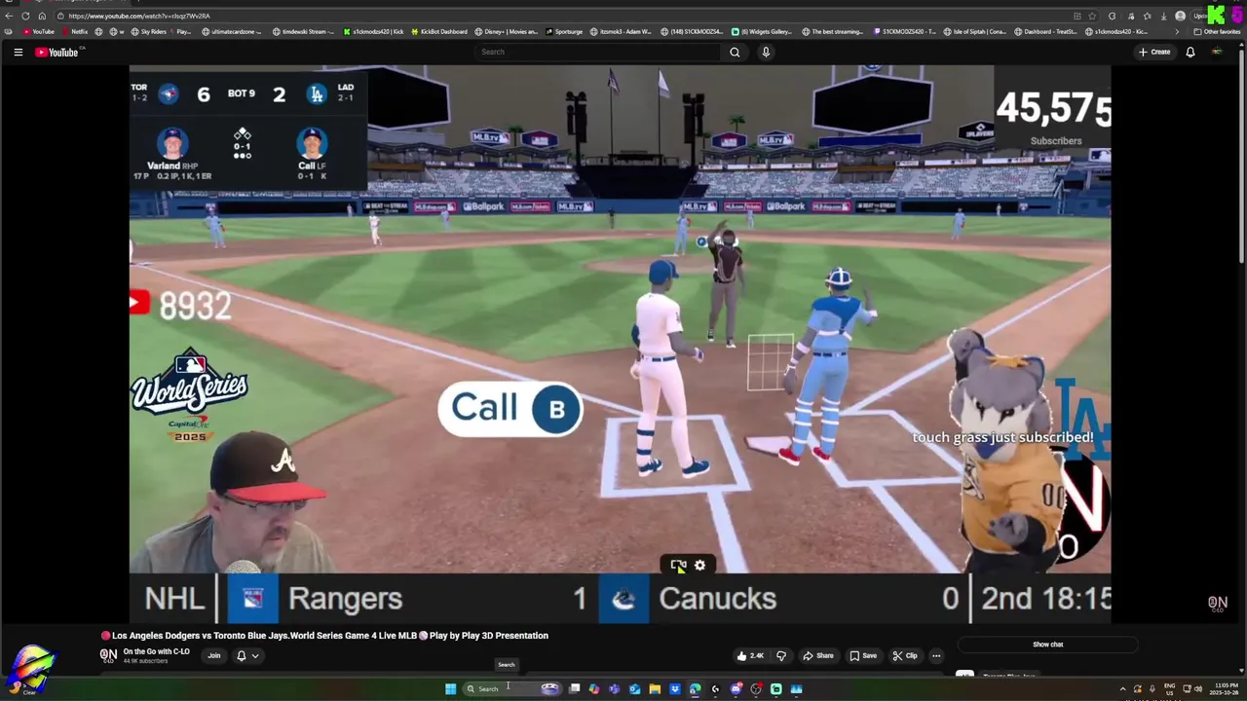Open File Explorer from the taskbar
The image size is (1247, 701).
coord(655,688)
